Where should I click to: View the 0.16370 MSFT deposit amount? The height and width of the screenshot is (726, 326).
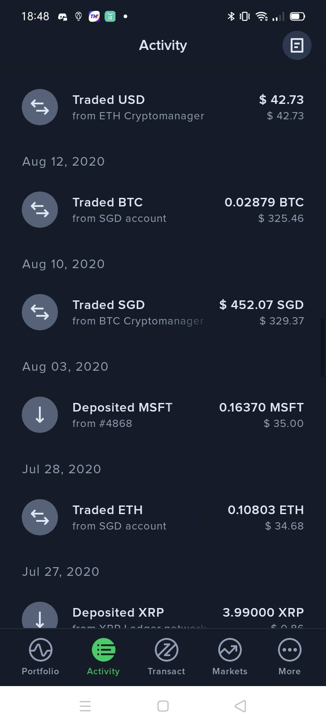coord(261,407)
